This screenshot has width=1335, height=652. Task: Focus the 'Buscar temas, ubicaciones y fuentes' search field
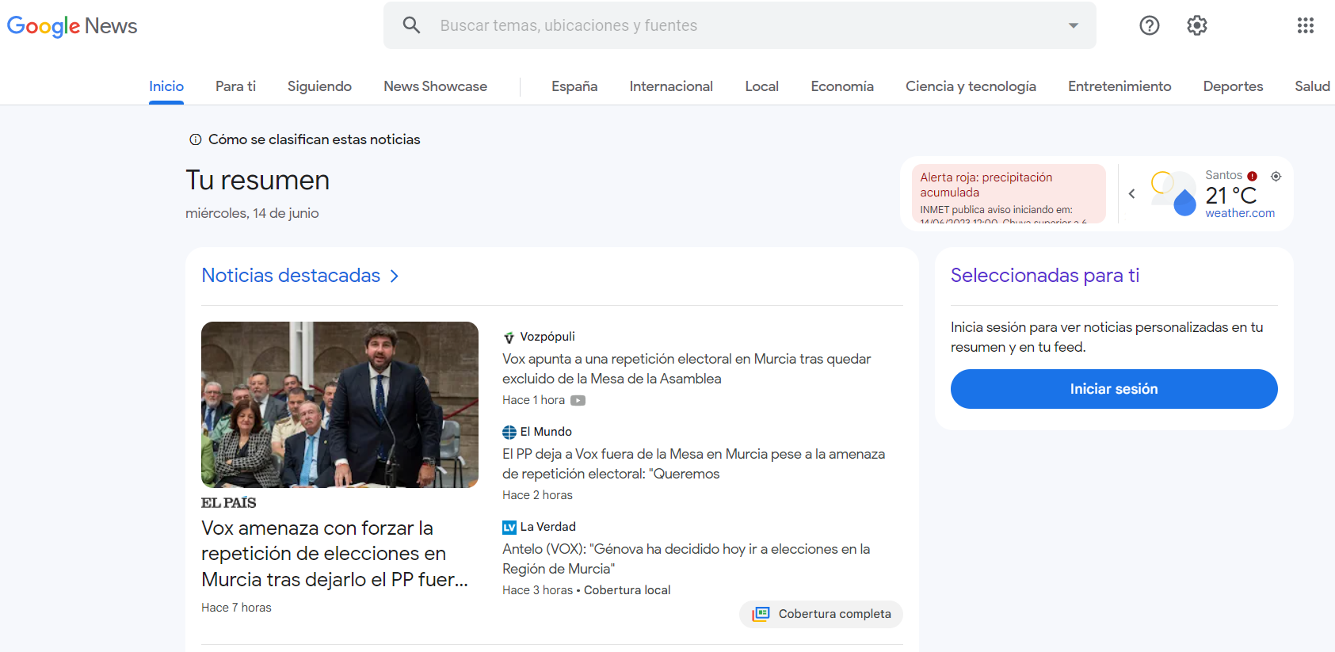pyautogui.click(x=740, y=25)
